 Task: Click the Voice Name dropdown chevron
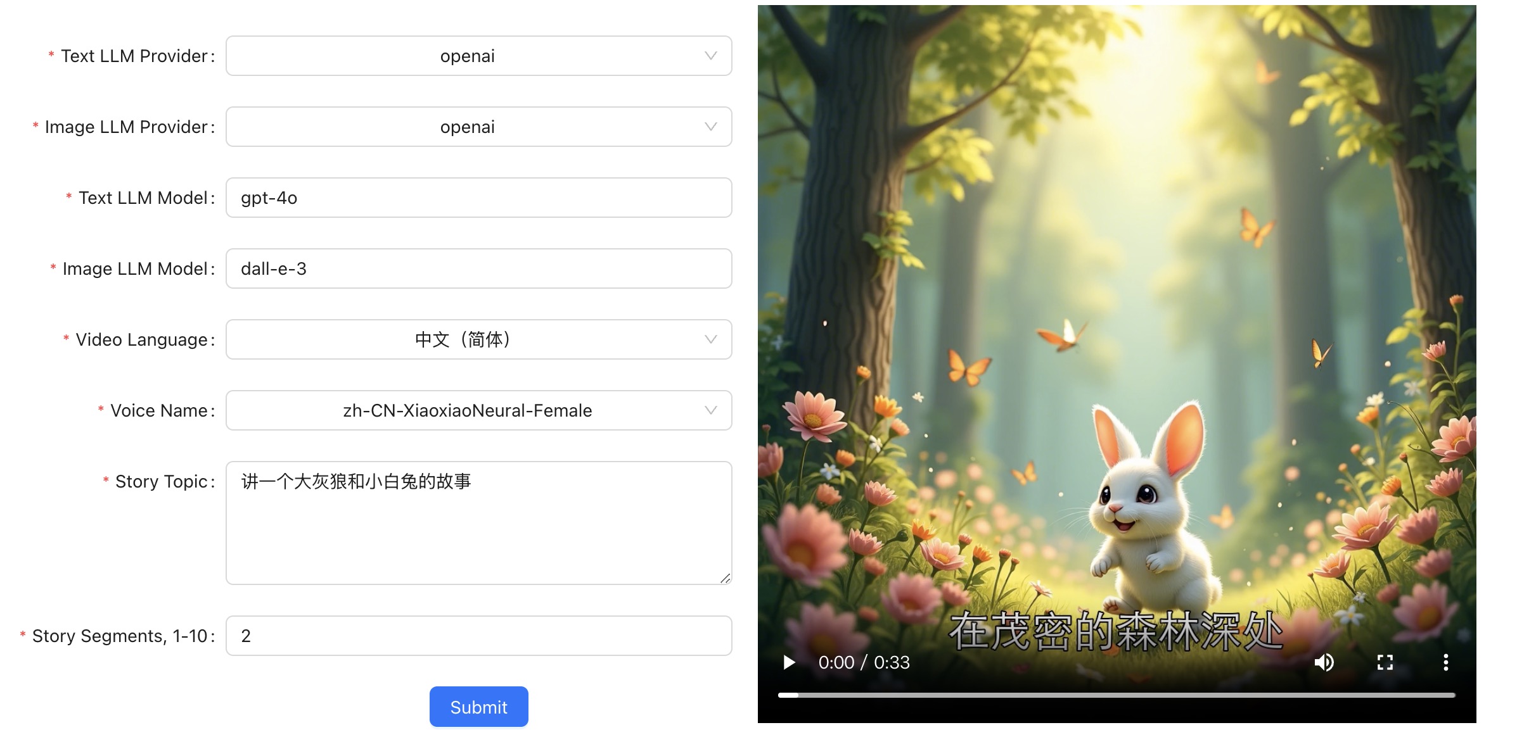pos(710,410)
